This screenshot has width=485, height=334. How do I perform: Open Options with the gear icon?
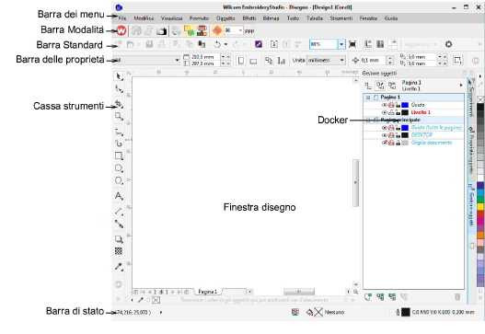point(448,44)
